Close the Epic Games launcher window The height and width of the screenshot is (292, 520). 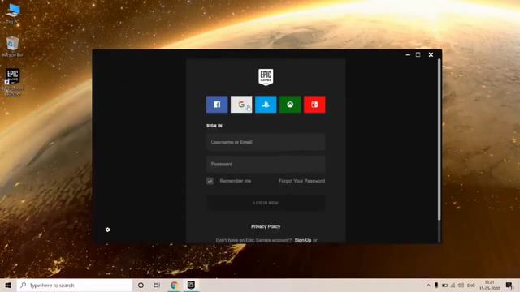(431, 54)
